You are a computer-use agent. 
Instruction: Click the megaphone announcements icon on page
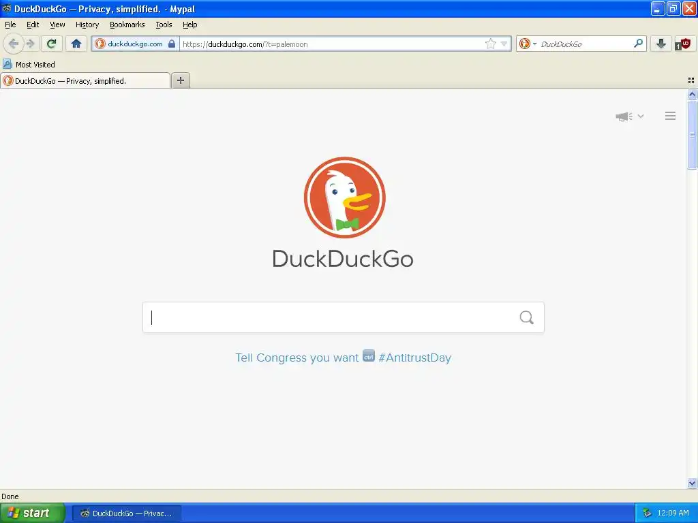point(624,116)
